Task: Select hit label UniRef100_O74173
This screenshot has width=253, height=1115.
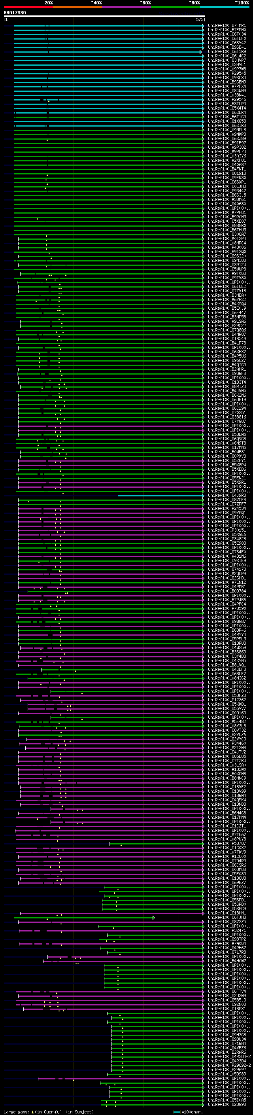Action: coord(227,570)
